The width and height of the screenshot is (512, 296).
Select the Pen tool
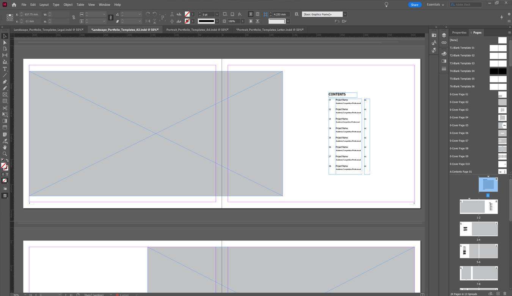pos(5,82)
